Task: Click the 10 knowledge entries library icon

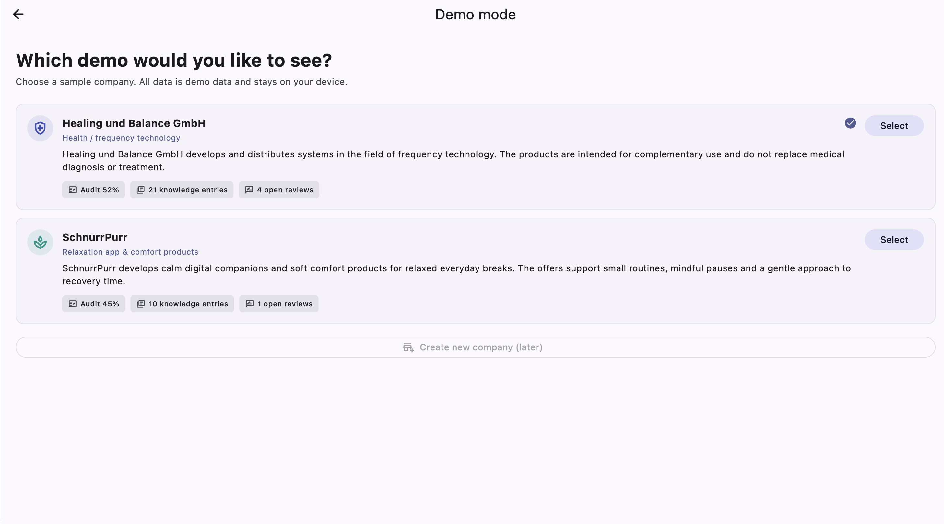Action: [x=141, y=303]
